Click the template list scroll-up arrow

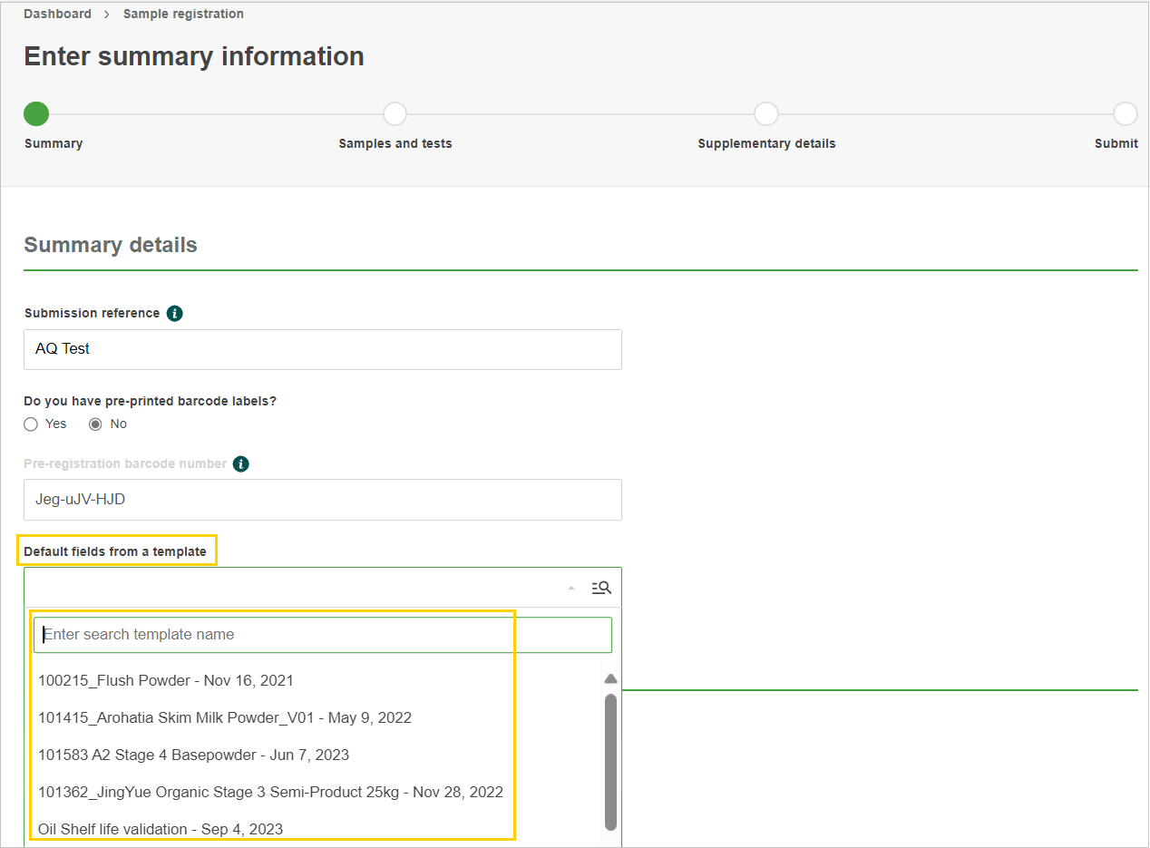610,679
